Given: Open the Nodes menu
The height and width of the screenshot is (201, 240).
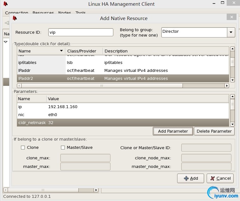Looking at the screenshot, I should tap(64, 13).
